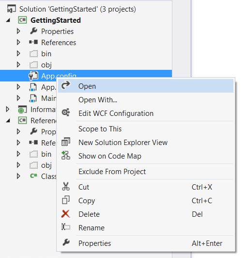Select the App.config tree row label

tap(59, 76)
